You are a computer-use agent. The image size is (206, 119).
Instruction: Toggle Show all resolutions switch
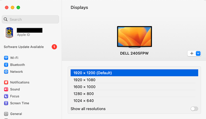click(x=194, y=109)
